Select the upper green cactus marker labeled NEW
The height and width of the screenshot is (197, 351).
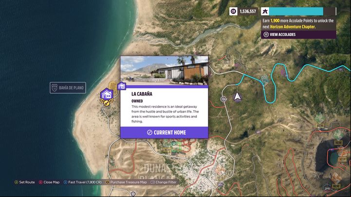pyautogui.click(x=320, y=118)
